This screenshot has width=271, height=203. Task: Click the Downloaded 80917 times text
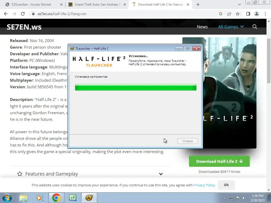tap(219, 172)
